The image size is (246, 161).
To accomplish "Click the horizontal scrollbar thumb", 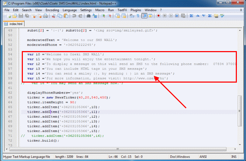I will pos(118,149).
